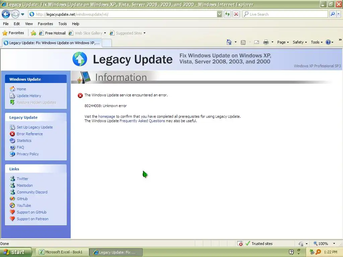Click the Restore Hidden Updates link
343x257 pixels.
click(x=36, y=102)
